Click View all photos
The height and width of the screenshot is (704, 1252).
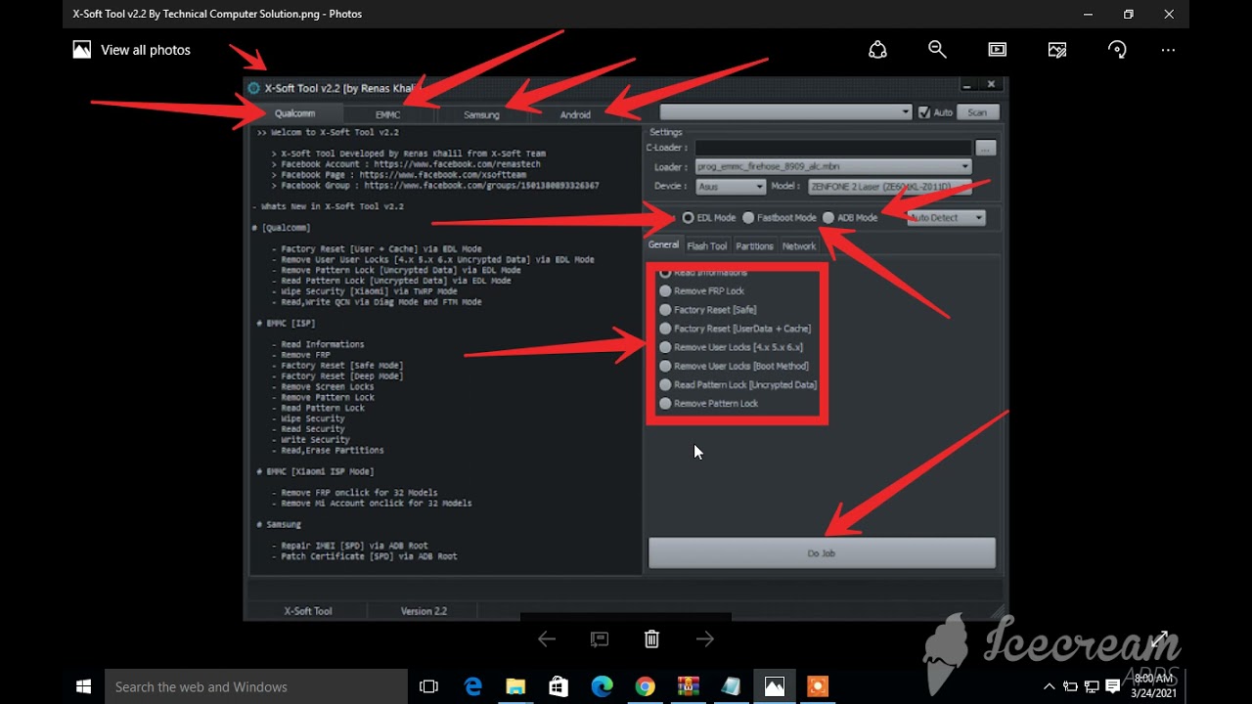[132, 50]
